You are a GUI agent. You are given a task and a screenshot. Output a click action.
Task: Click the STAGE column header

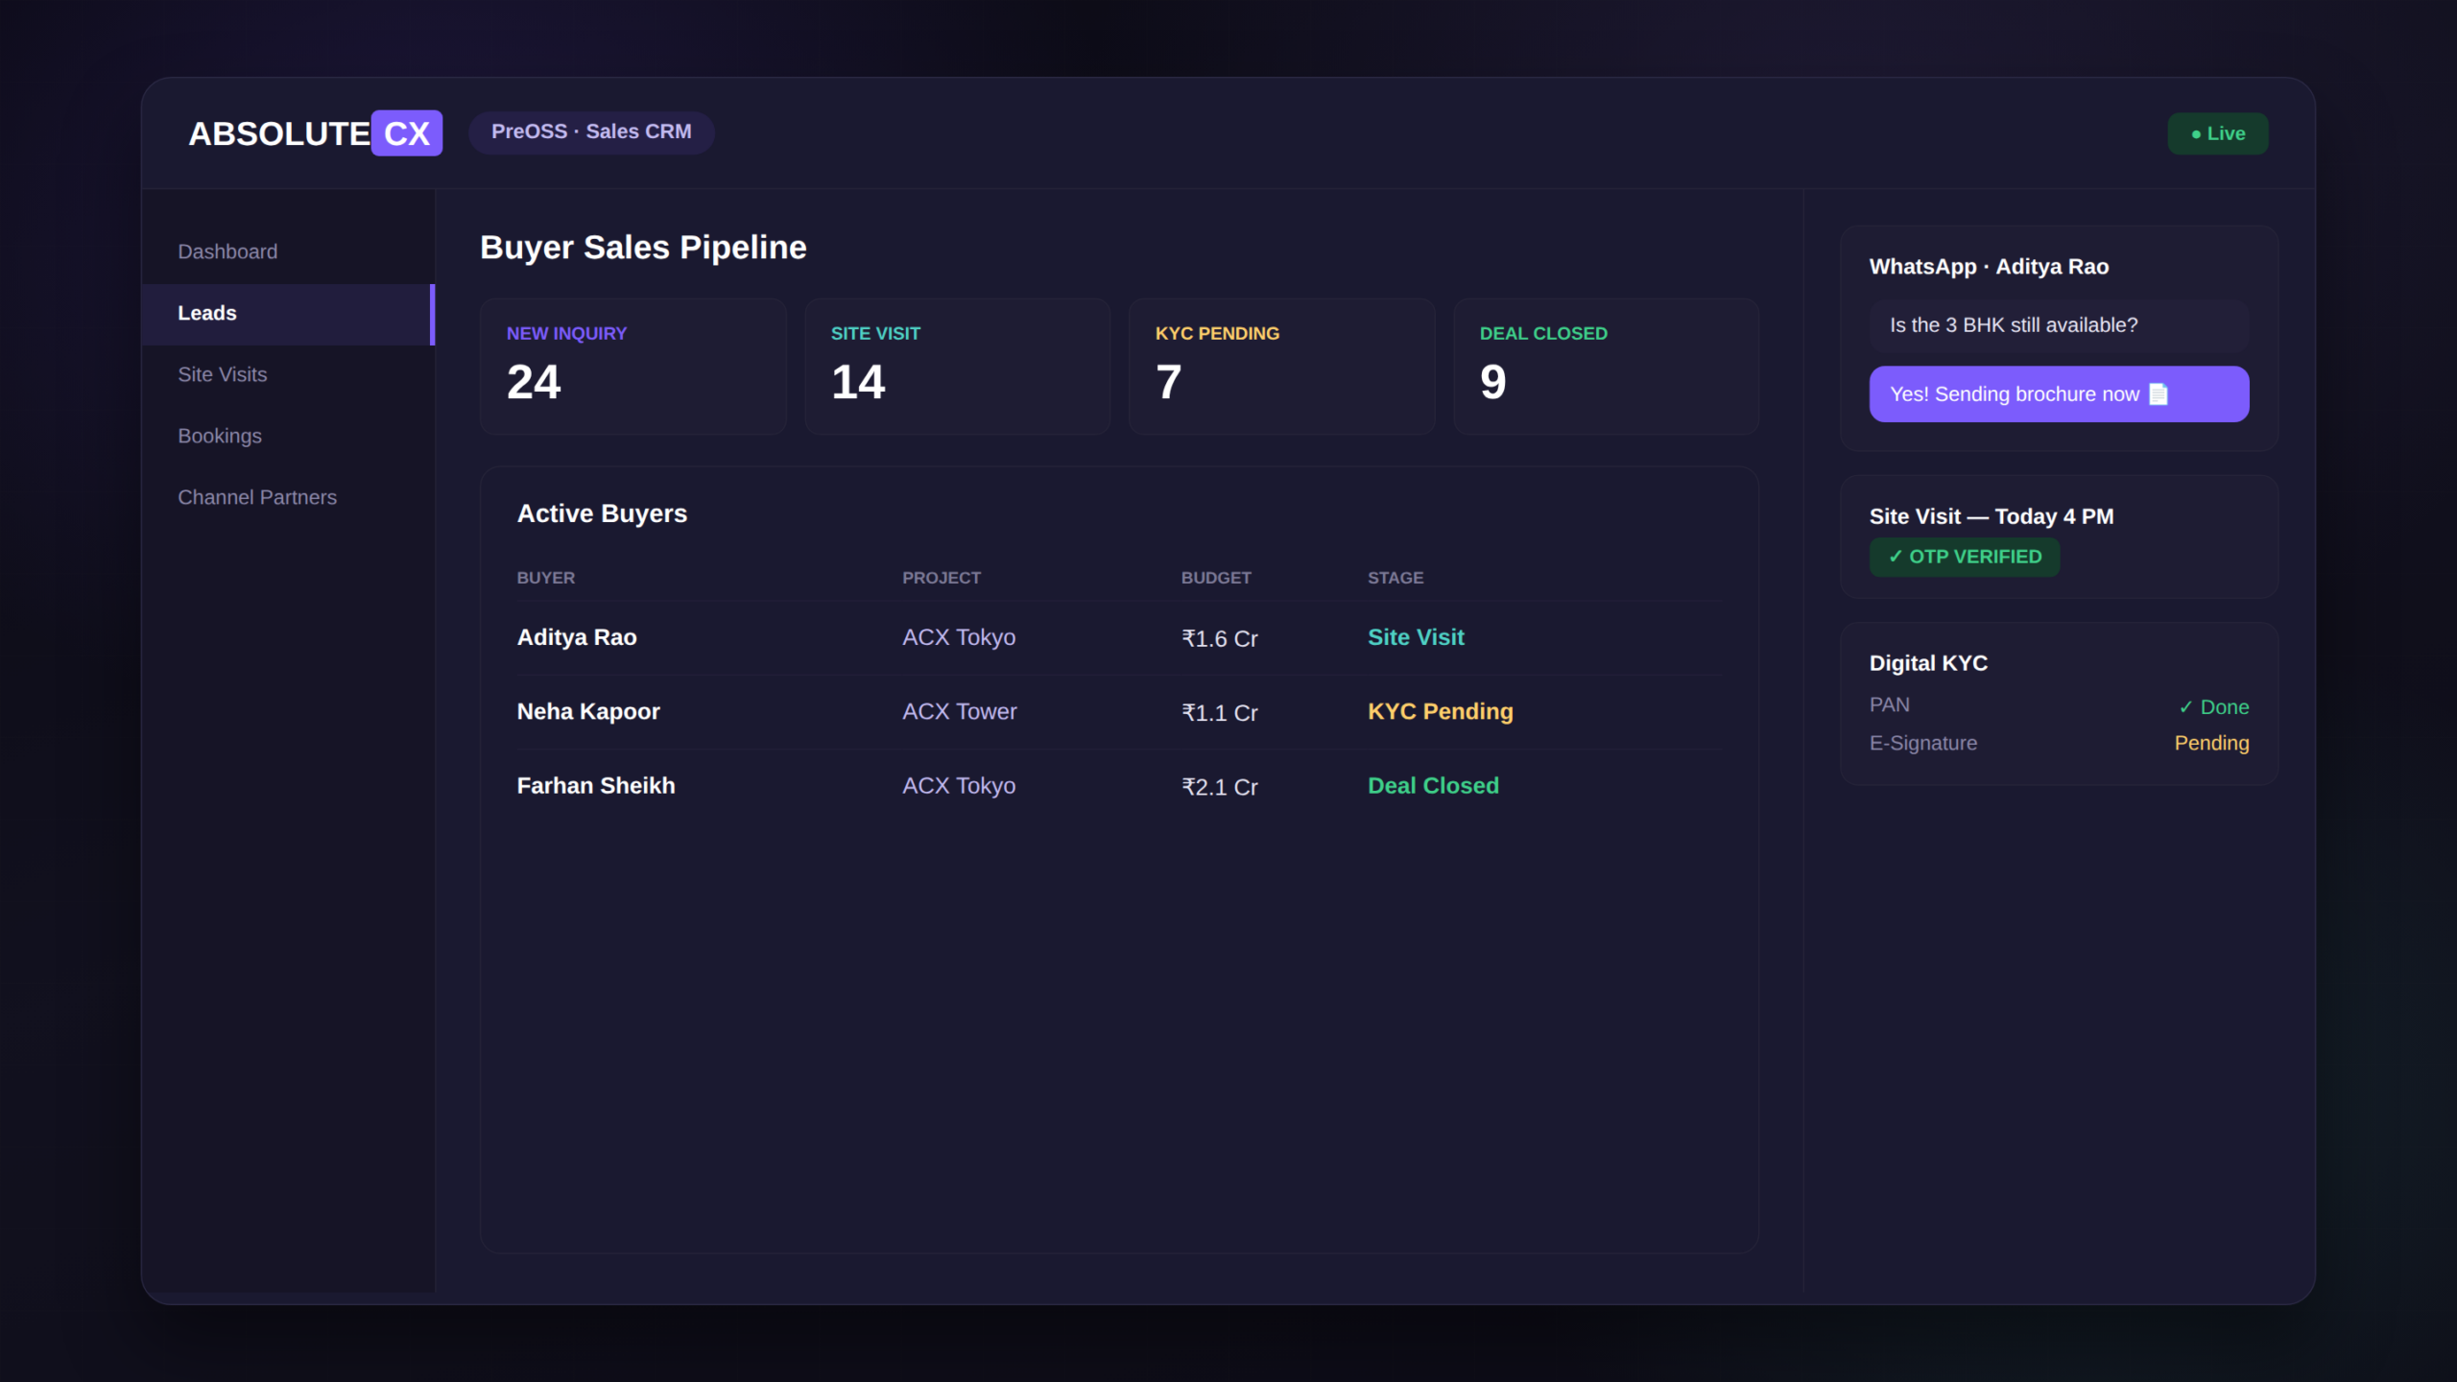(x=1395, y=578)
